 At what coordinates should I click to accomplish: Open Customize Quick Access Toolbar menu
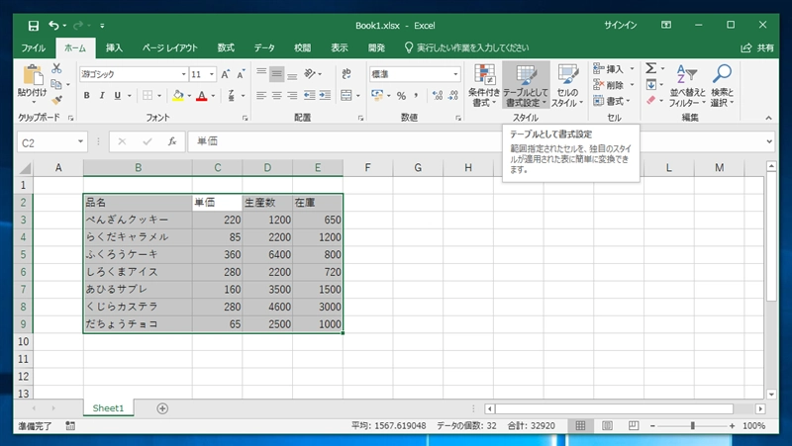coord(102,26)
